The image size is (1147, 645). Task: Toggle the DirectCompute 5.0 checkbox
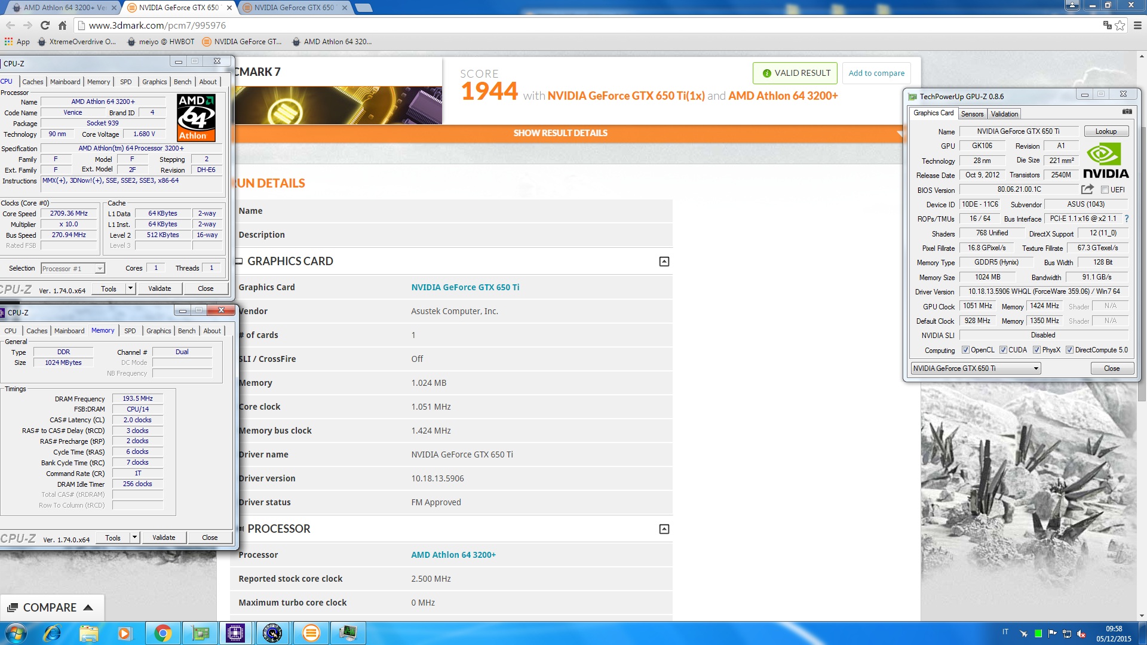[x=1069, y=350]
